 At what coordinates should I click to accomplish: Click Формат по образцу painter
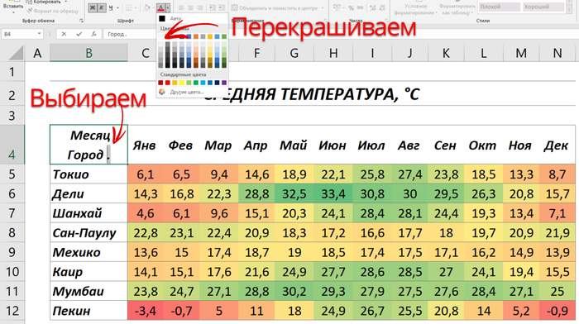[x=53, y=11]
